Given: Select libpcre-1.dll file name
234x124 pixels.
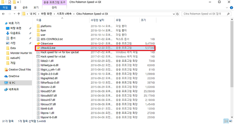Looking at the screenshot, I should [x=47, y=113].
